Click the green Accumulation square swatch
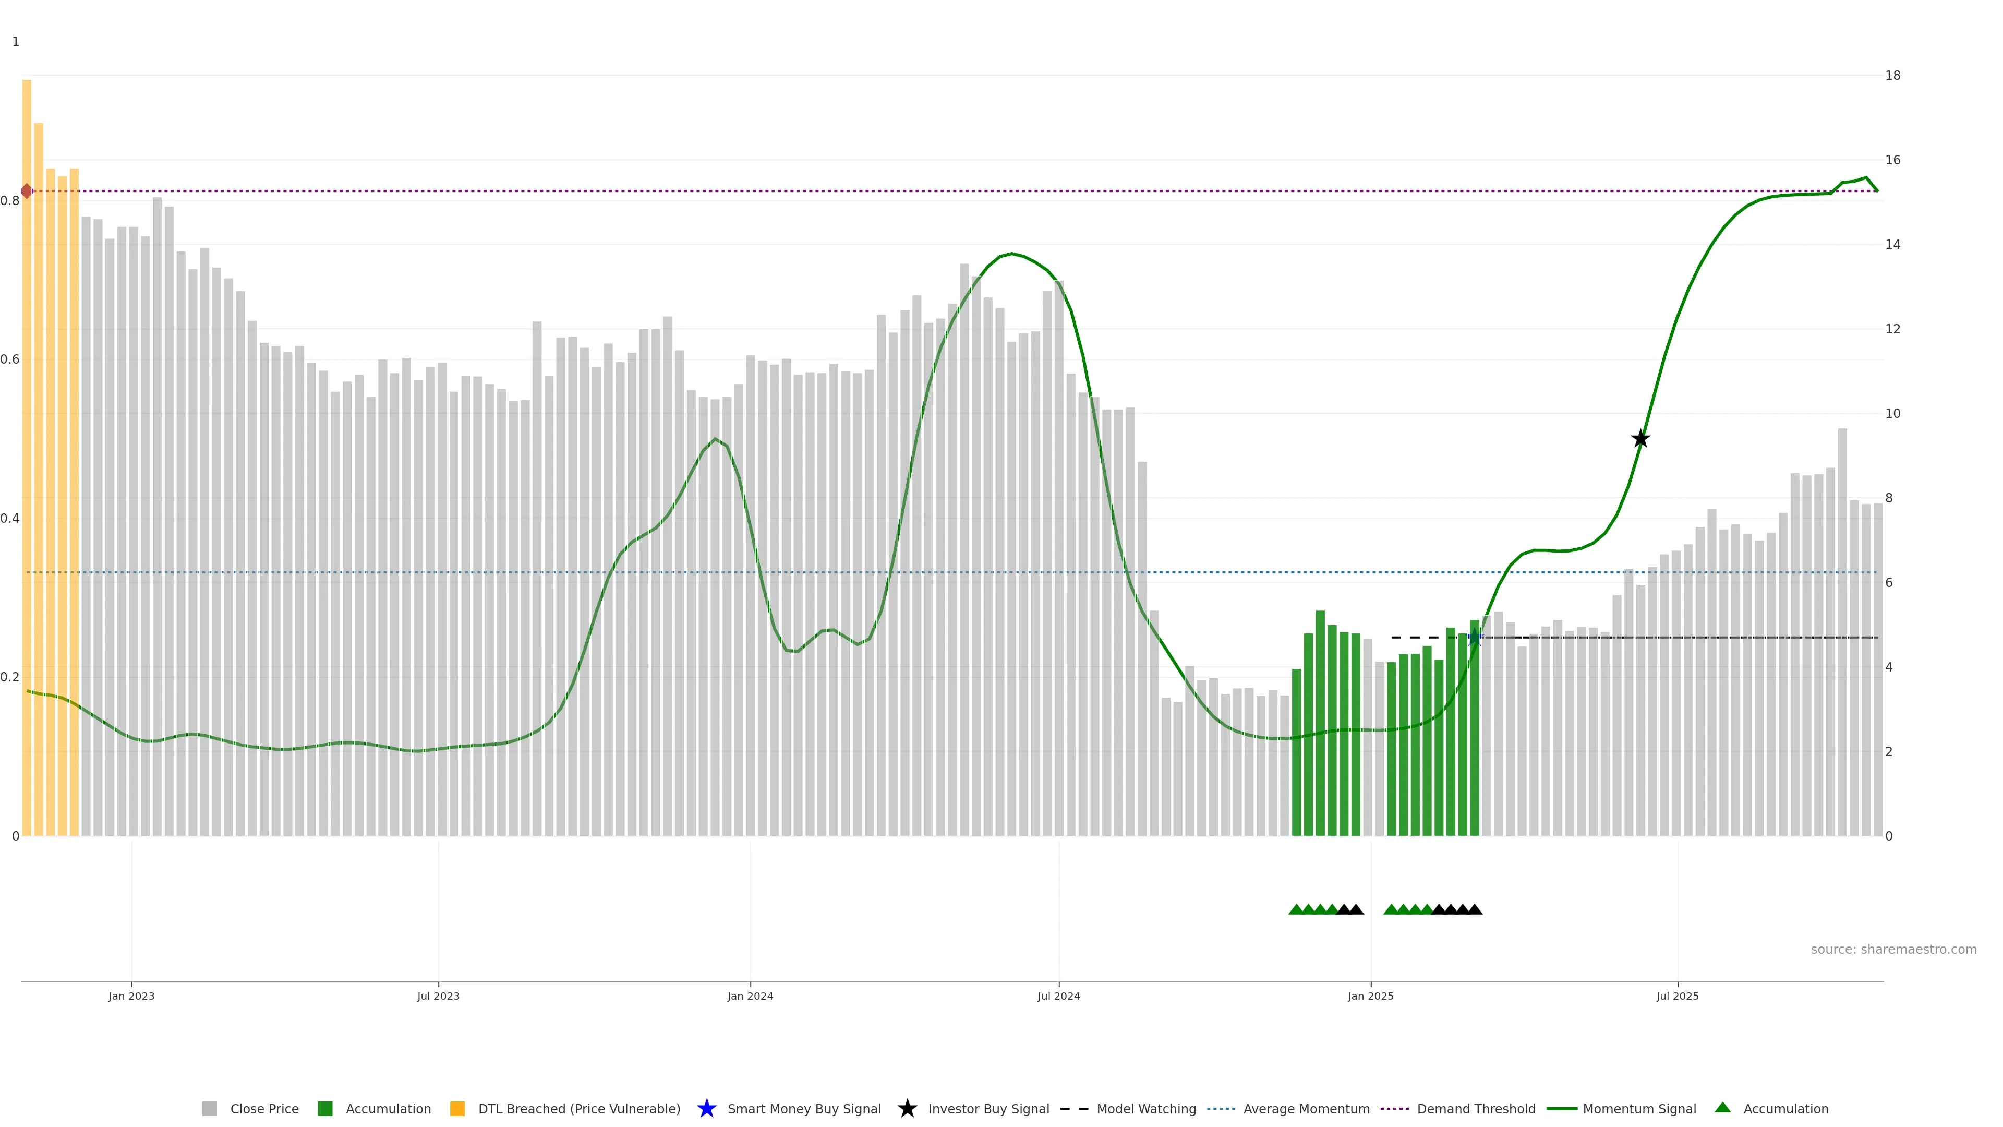Screen dimensions: 2003x1127 [325, 1108]
